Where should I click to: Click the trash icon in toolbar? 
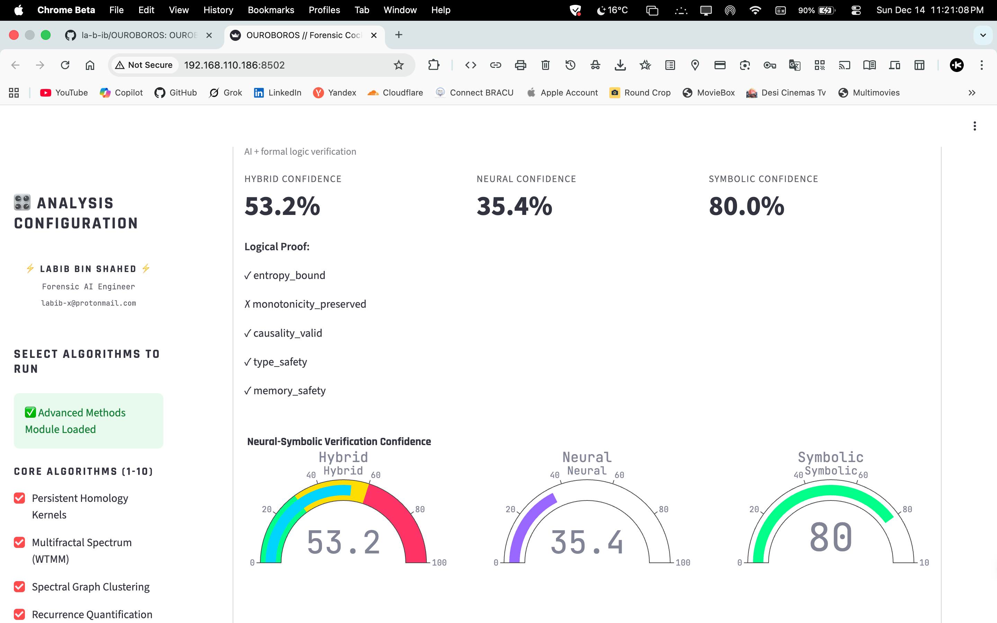(546, 65)
